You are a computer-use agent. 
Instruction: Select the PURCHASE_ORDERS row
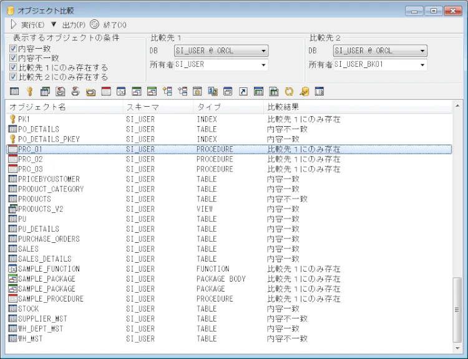click(x=229, y=239)
